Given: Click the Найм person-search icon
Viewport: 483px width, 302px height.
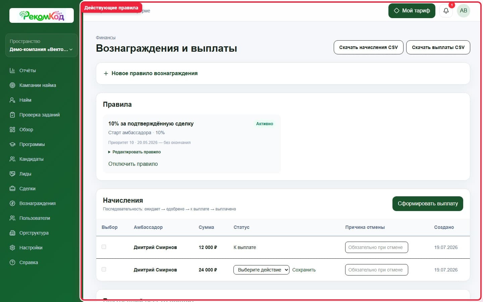Looking at the screenshot, I should pyautogui.click(x=12, y=100).
